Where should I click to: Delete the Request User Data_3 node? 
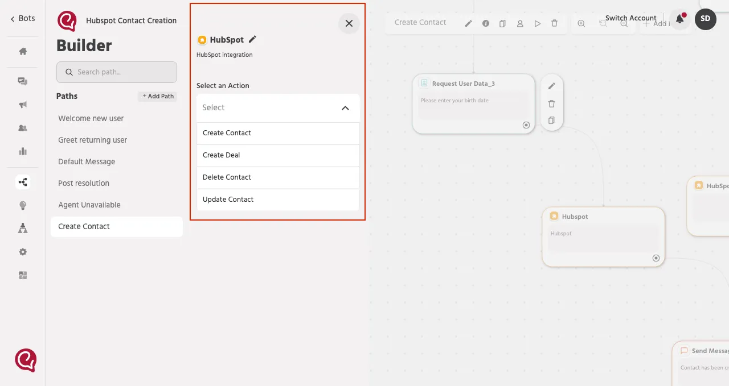click(551, 103)
